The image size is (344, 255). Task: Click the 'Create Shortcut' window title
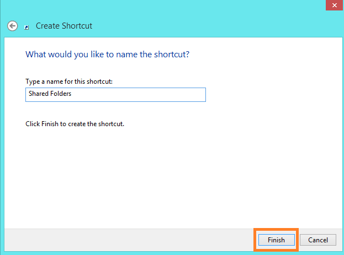(64, 26)
